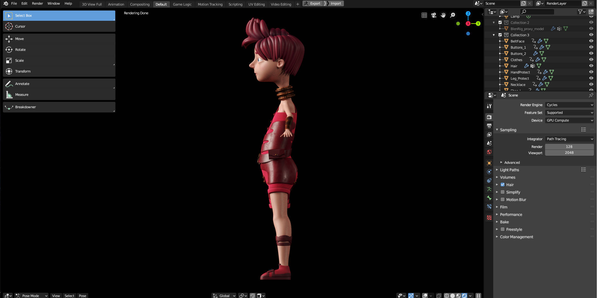Choose the Move tool

click(x=59, y=39)
